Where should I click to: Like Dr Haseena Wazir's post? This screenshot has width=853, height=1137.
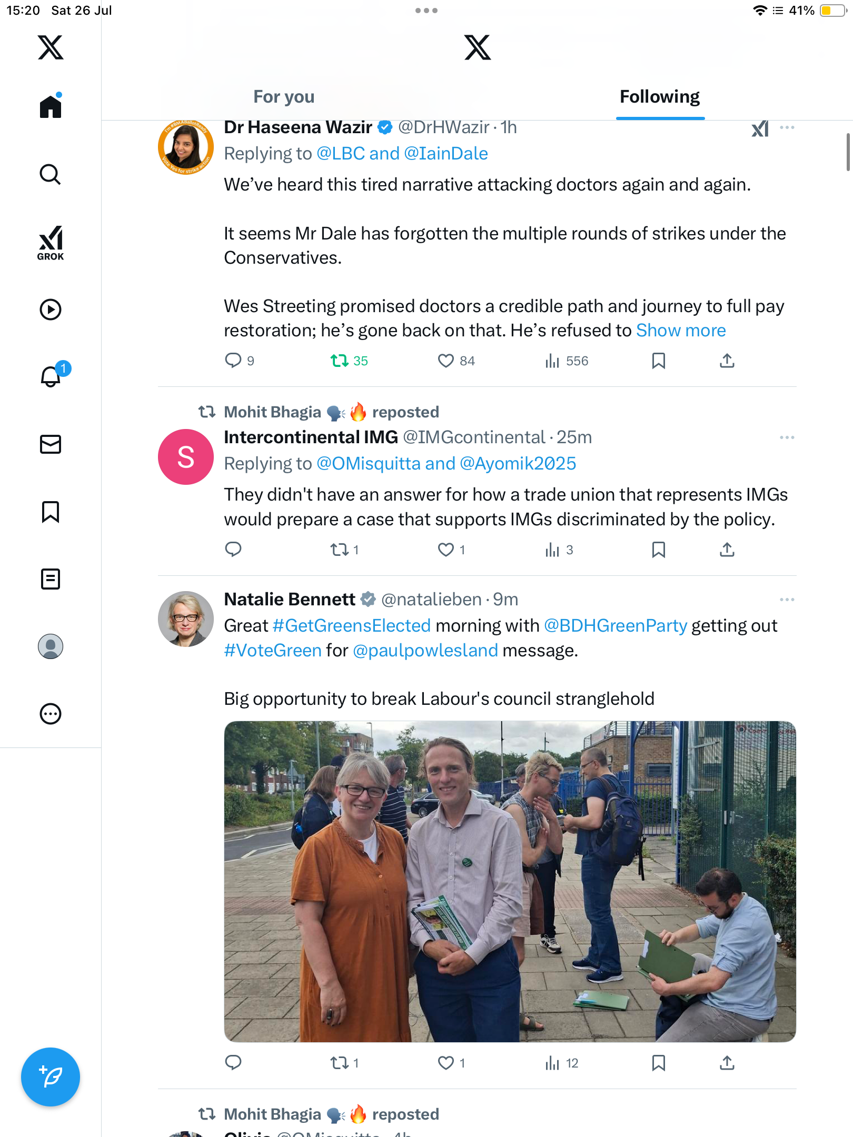(x=446, y=361)
